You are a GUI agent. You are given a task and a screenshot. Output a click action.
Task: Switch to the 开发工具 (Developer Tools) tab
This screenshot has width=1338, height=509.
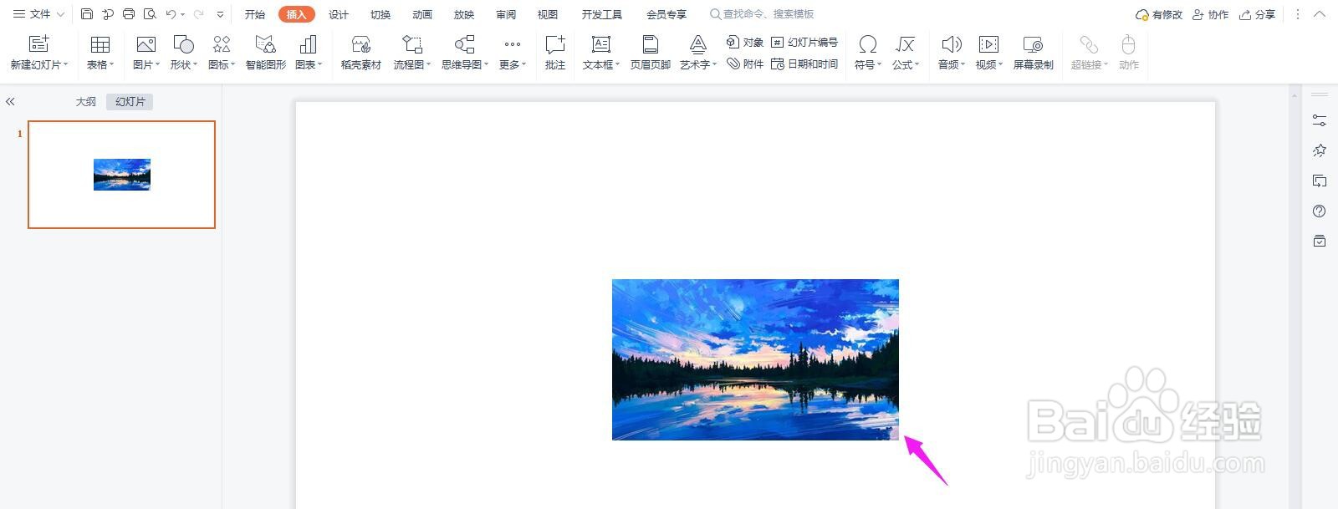pyautogui.click(x=602, y=14)
